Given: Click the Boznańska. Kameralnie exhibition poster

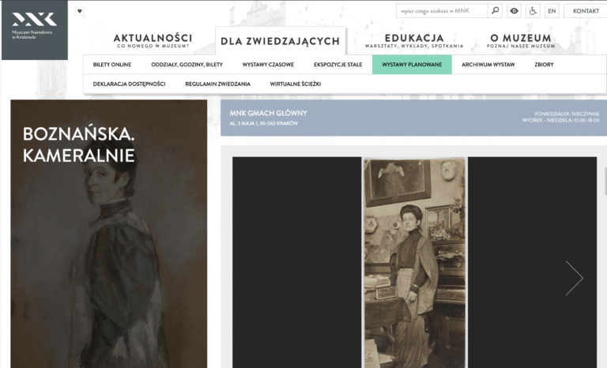Looking at the screenshot, I should click(109, 234).
